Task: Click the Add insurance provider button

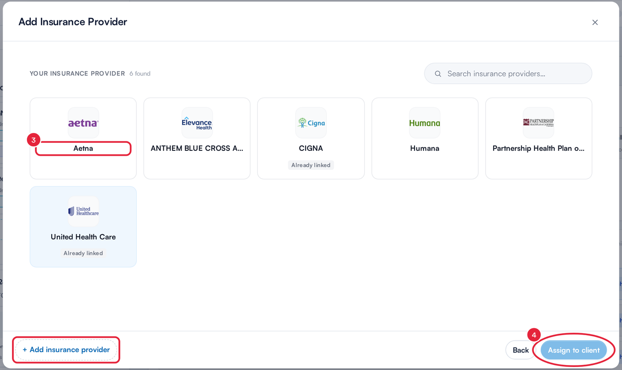Action: pyautogui.click(x=66, y=350)
